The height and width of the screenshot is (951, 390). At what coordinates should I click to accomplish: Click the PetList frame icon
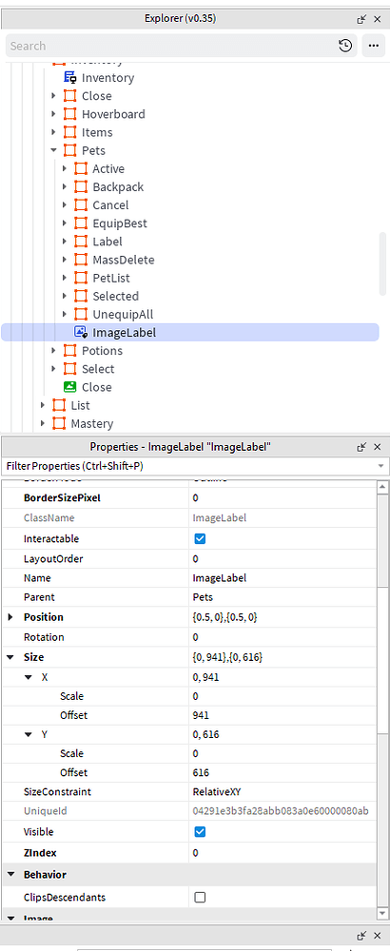pos(81,278)
